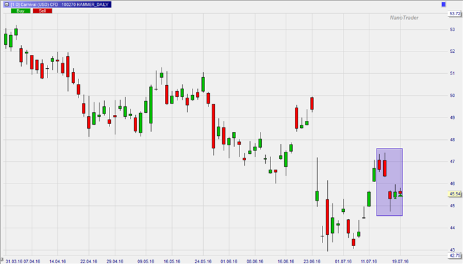Click the 08.06.16 date label
This screenshot has height=264, width=463.
255,261
